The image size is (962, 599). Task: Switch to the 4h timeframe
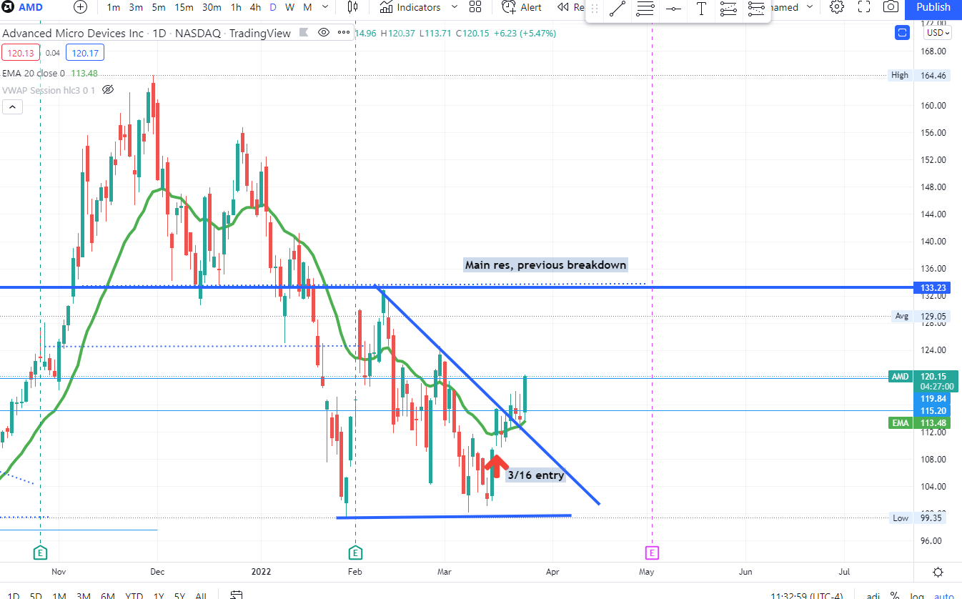pos(255,7)
